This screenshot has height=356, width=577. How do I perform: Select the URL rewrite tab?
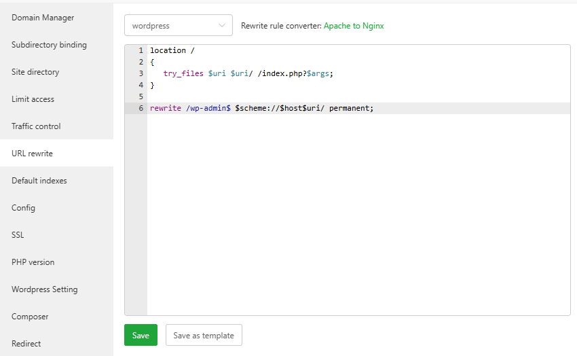[x=32, y=154]
